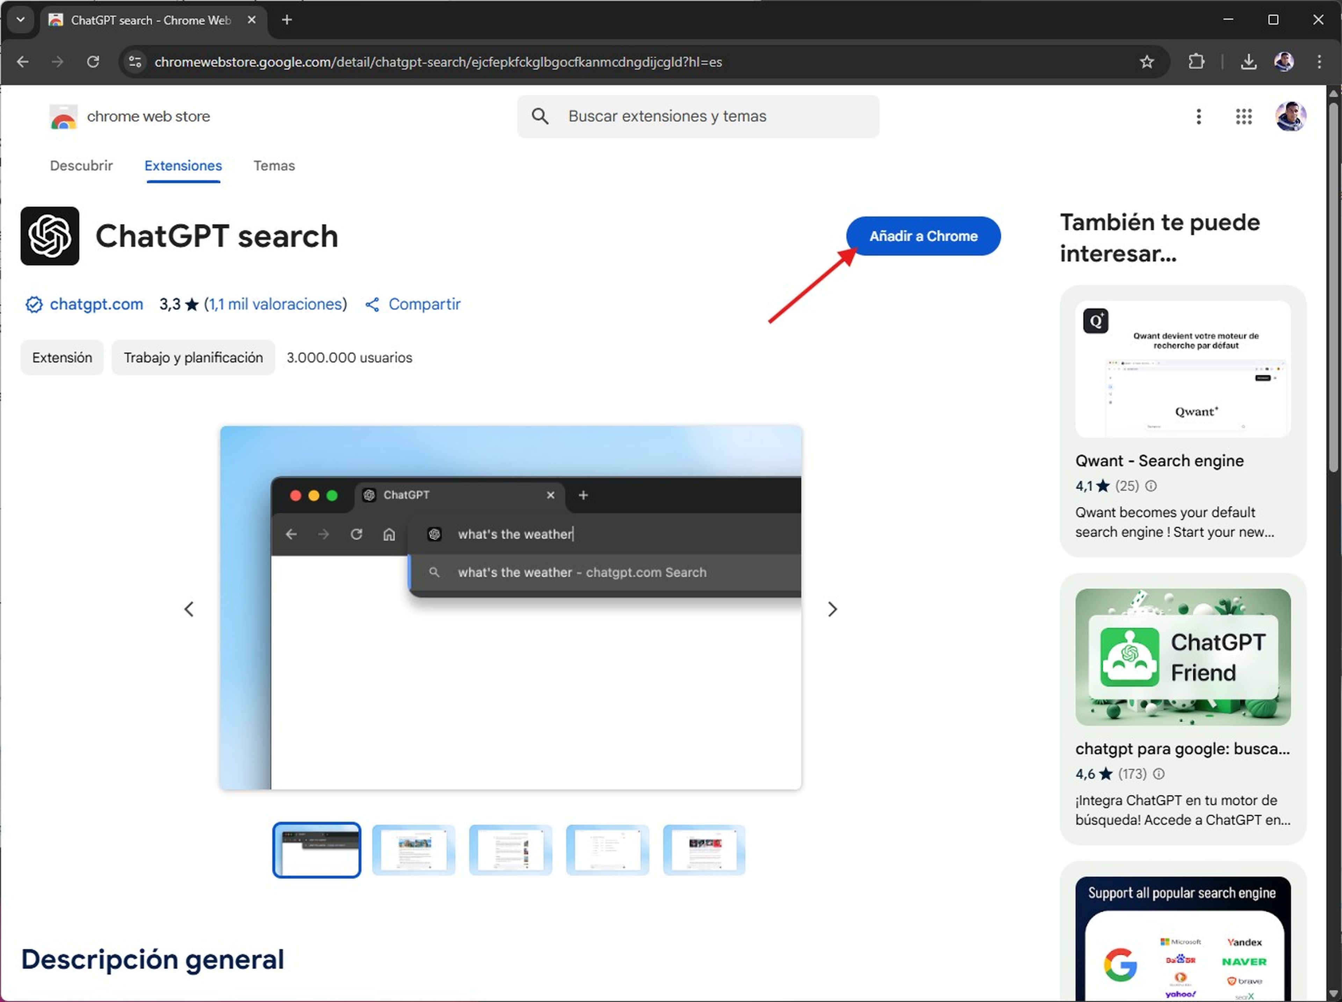1342x1002 pixels.
Task: Click the page vertical scrollbar
Action: coord(1333,288)
